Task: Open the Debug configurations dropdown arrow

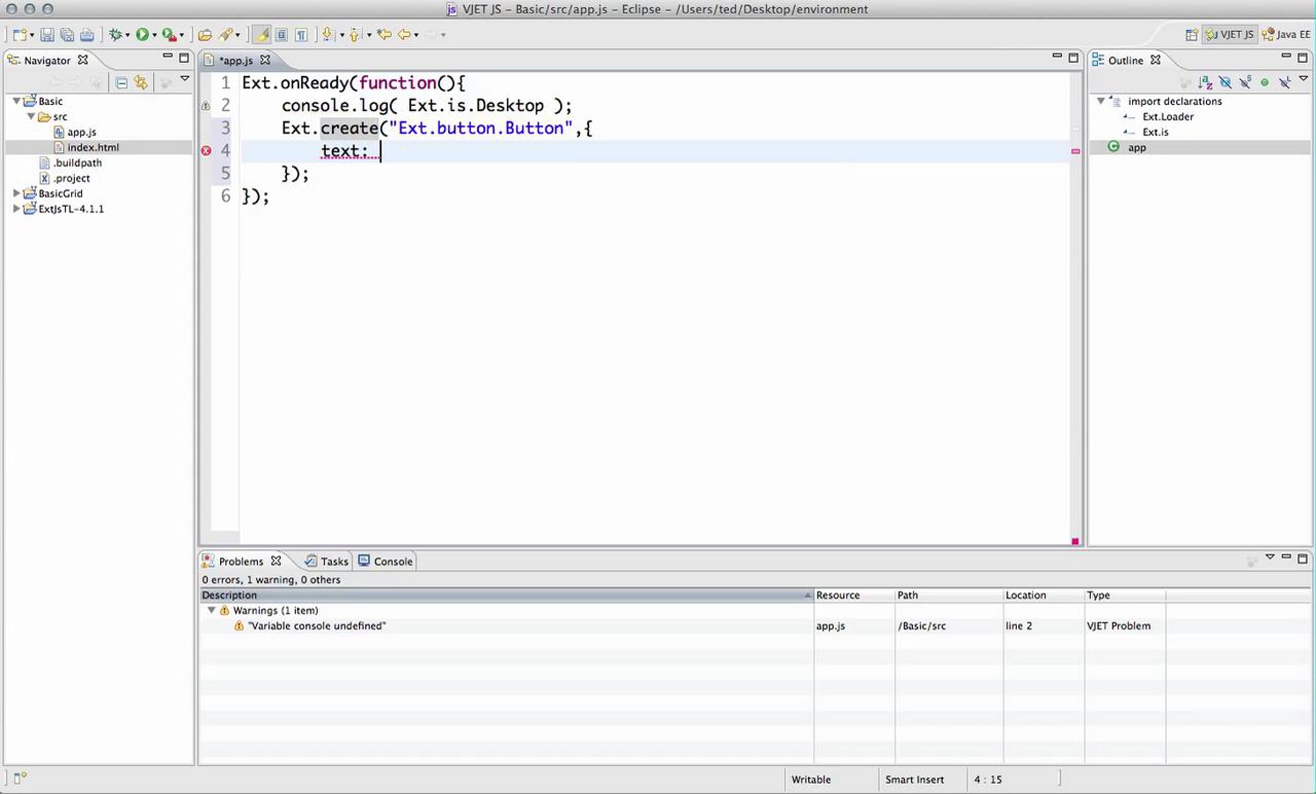Action: (127, 36)
